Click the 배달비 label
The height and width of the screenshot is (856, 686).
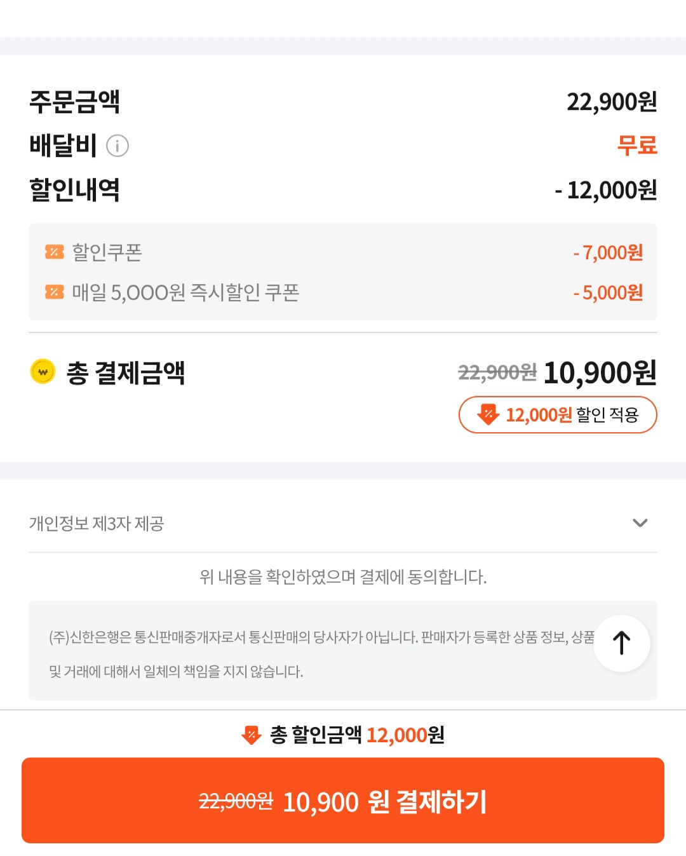click(63, 146)
